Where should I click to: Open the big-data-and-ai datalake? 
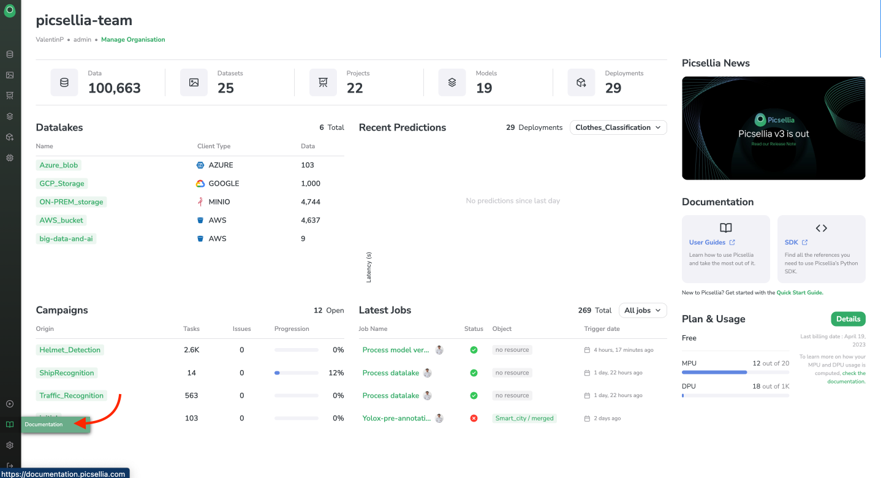click(66, 238)
